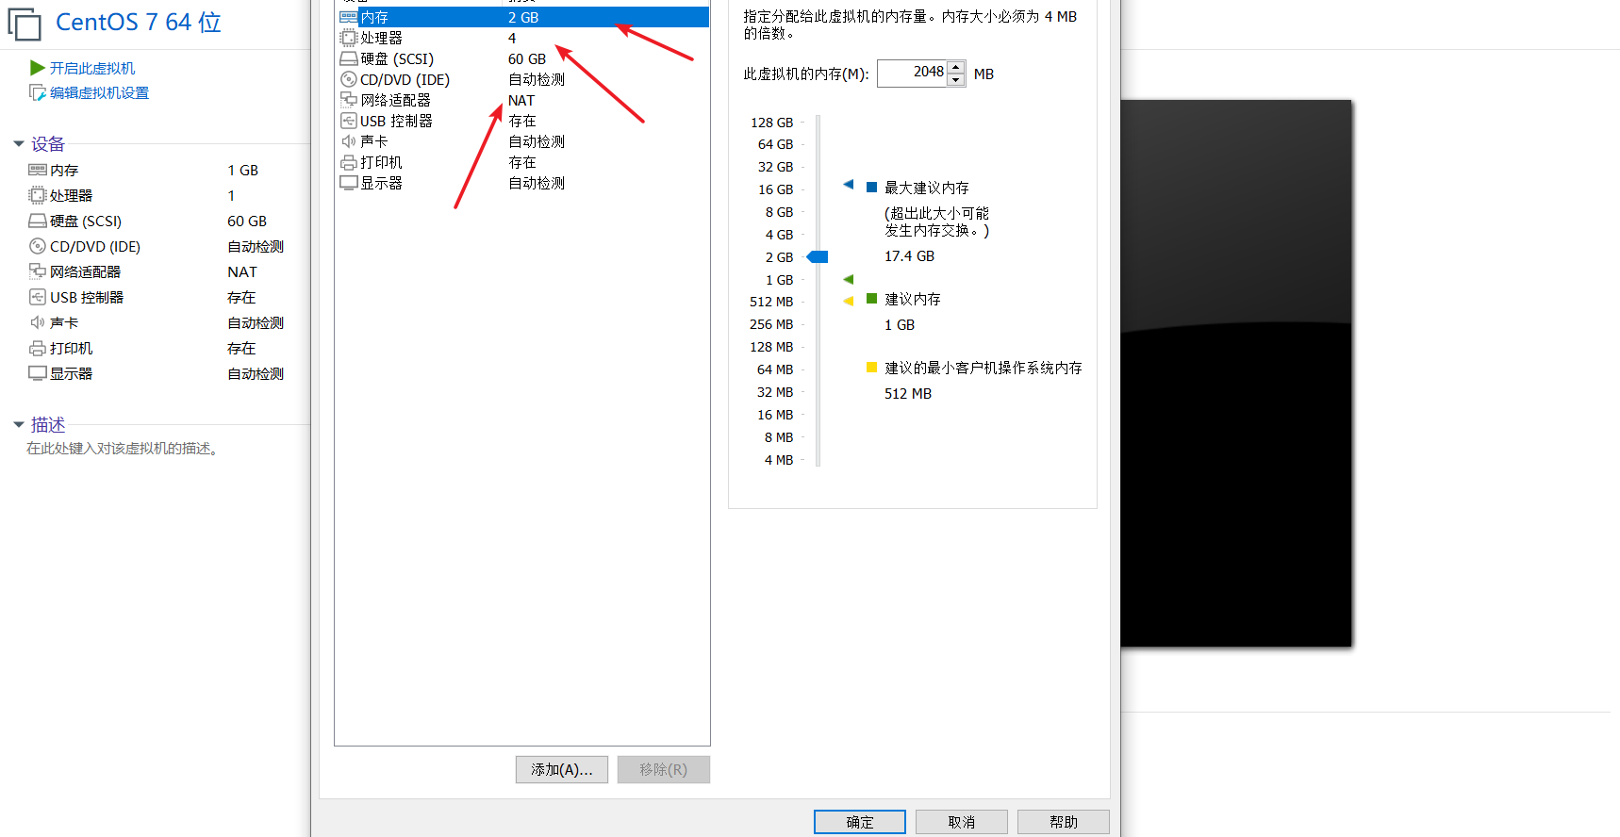Click the 确定 button
This screenshot has height=837, width=1620.
click(860, 822)
